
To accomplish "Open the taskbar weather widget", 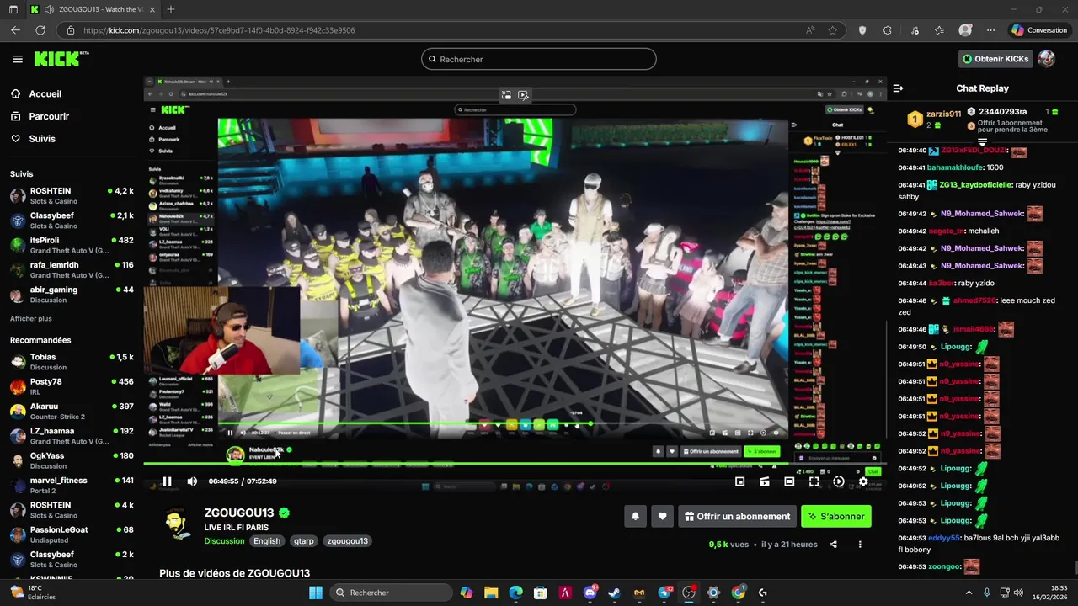I will 34,593.
